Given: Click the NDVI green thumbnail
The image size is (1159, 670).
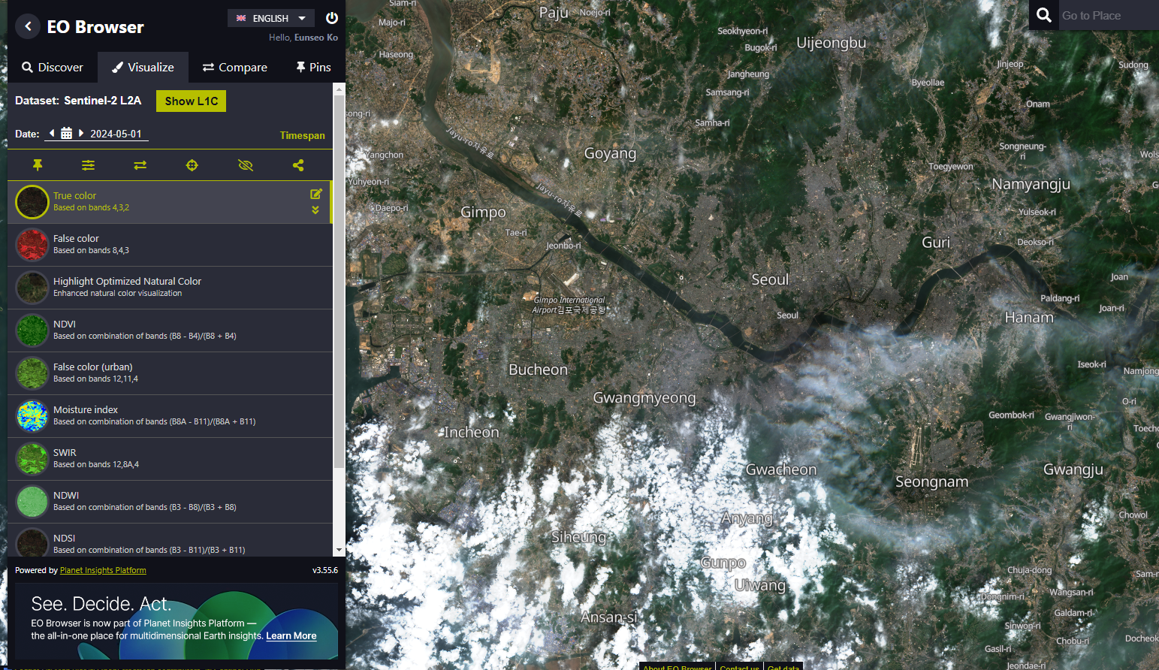Looking at the screenshot, I should 32,330.
